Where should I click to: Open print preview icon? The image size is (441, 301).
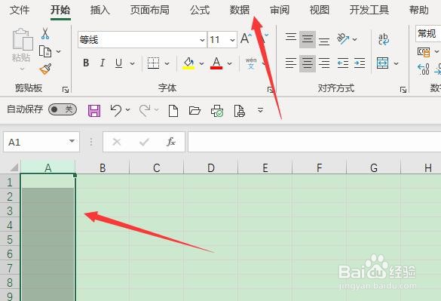(x=239, y=111)
